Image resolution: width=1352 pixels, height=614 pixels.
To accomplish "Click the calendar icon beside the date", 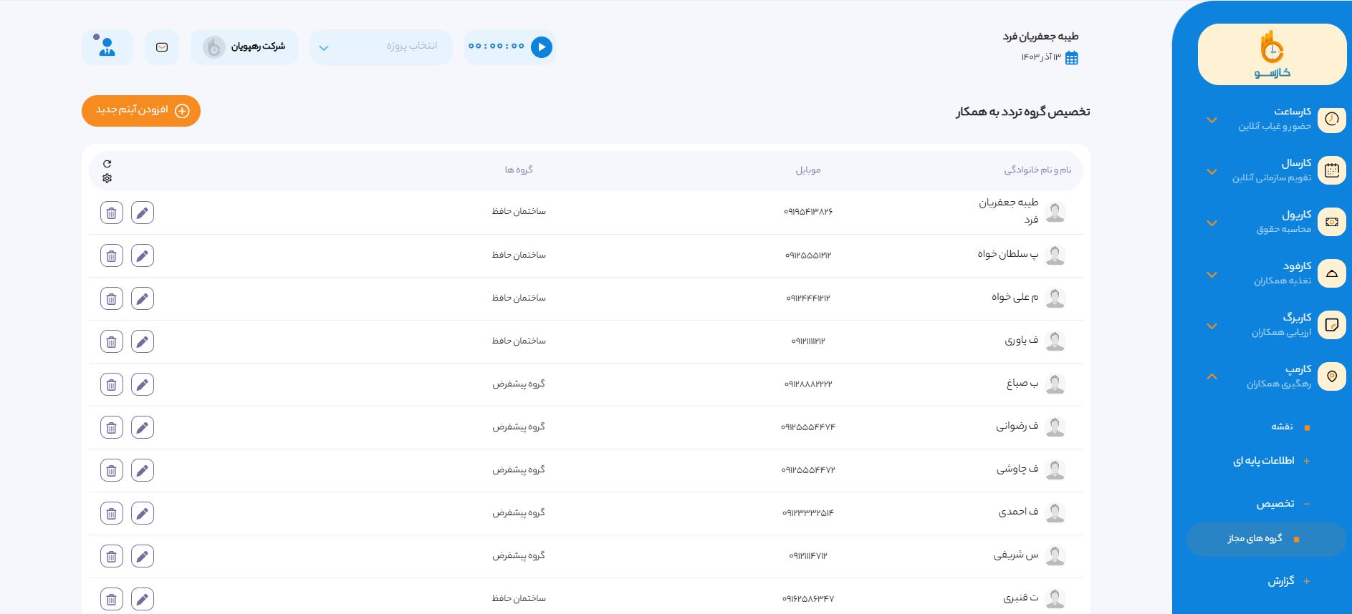I will point(1072,58).
